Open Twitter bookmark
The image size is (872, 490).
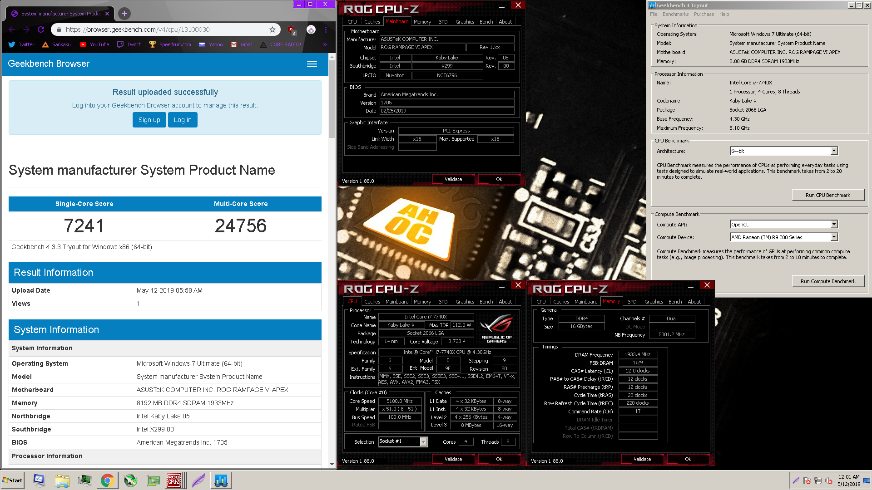[x=21, y=44]
